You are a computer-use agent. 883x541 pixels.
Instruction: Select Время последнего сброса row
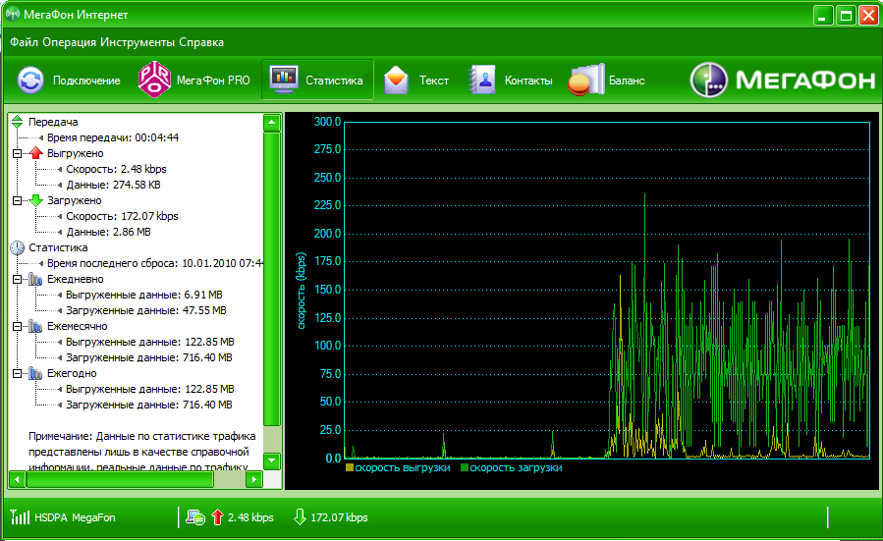(155, 263)
